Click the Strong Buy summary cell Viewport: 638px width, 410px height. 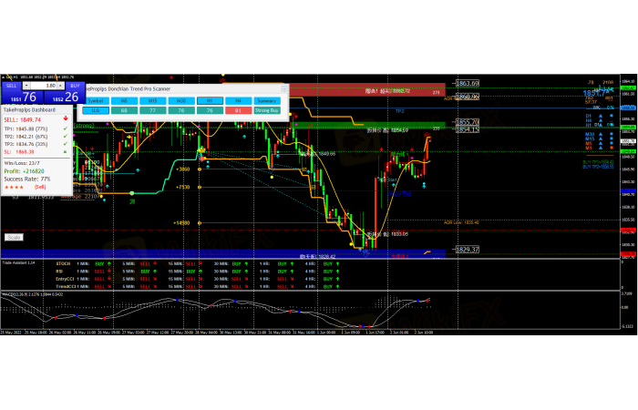click(266, 111)
